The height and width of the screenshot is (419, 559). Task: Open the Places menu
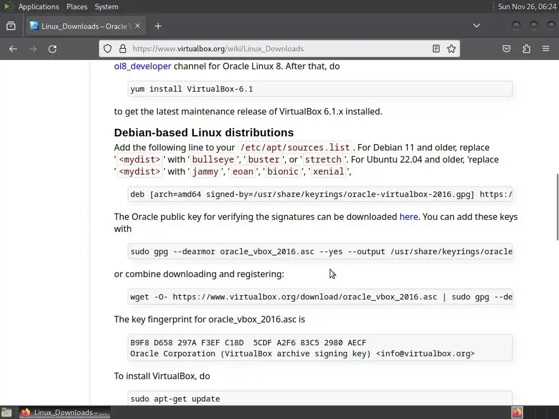[76, 7]
